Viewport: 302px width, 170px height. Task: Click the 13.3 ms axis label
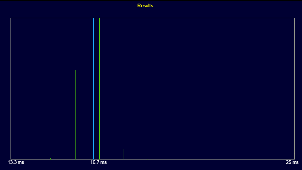click(x=16, y=162)
